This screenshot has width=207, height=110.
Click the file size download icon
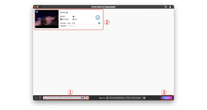pyautogui.click(x=73, y=19)
